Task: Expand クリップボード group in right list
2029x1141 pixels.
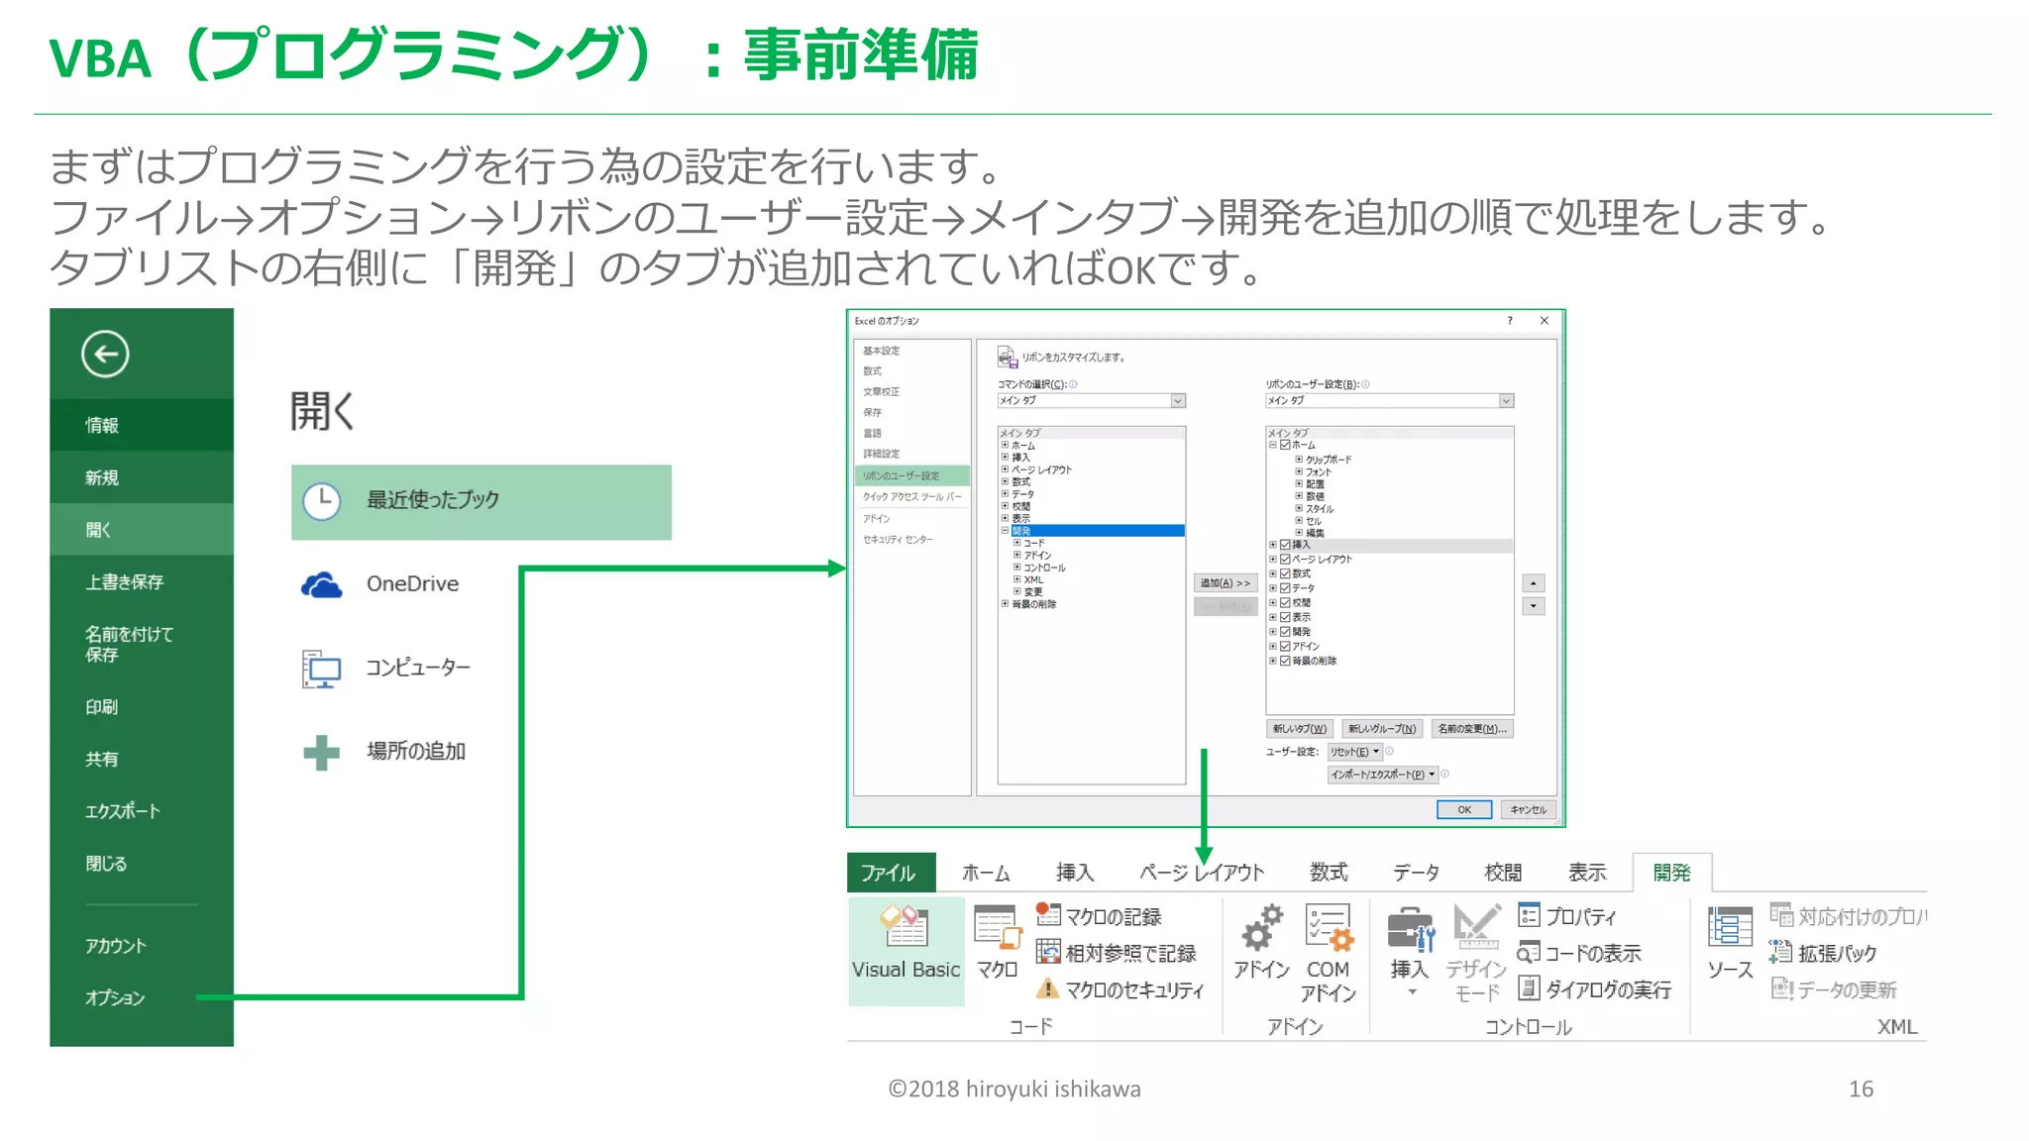Action: [1299, 460]
